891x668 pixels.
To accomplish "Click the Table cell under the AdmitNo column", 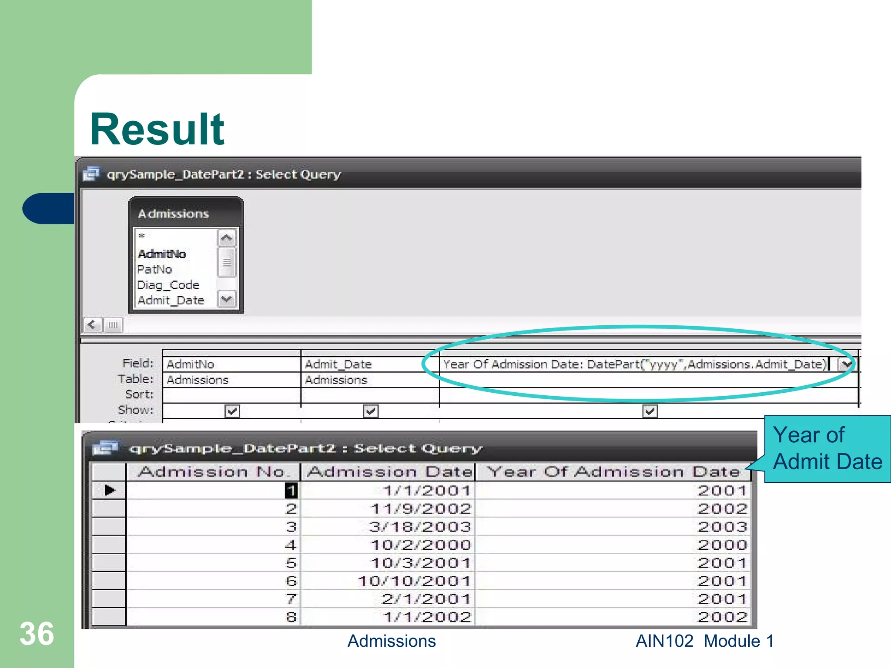I will pos(231,380).
